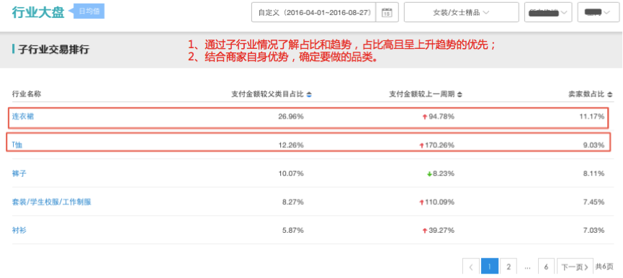Open the 连衣裙 sub-industry link

20,116
